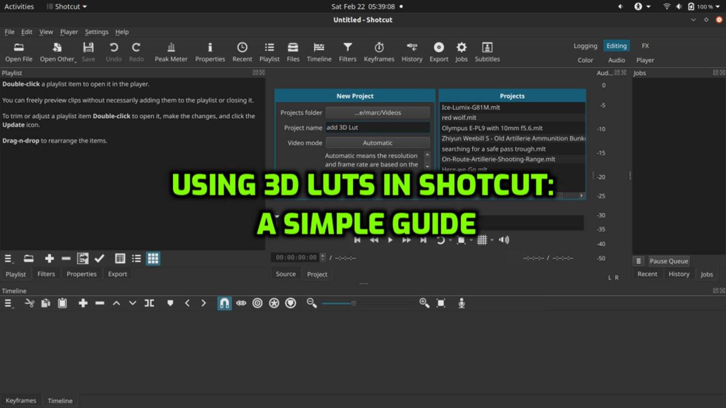Open the Help menu
This screenshot has height=408, width=726.
(122, 32)
